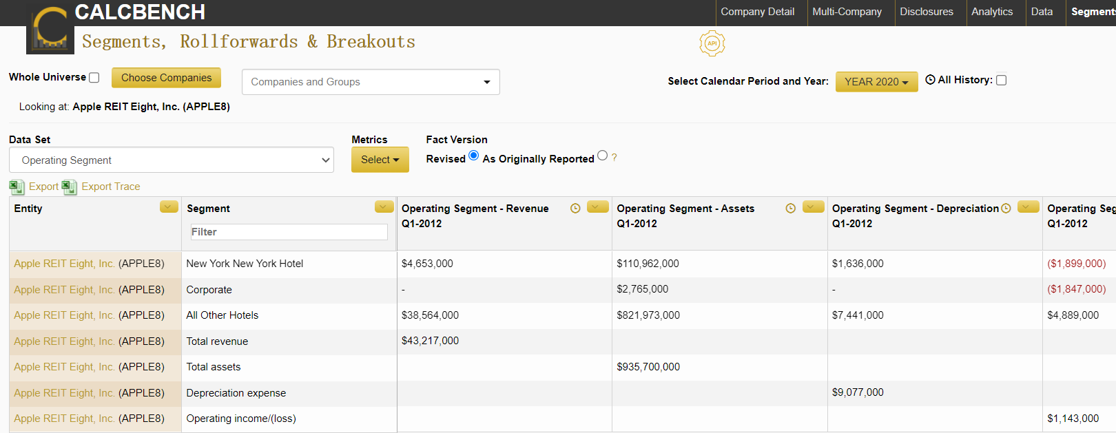Open the Disclosures tab
Screen dimensions: 1116x433
click(x=927, y=12)
